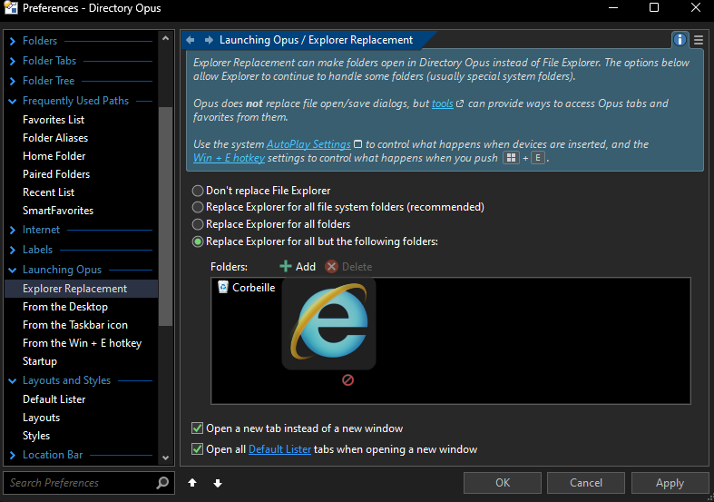Open the Recent List page
The width and height of the screenshot is (714, 502).
point(48,192)
